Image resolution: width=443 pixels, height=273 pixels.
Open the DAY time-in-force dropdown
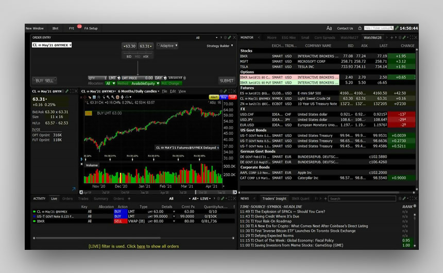pos(159,78)
